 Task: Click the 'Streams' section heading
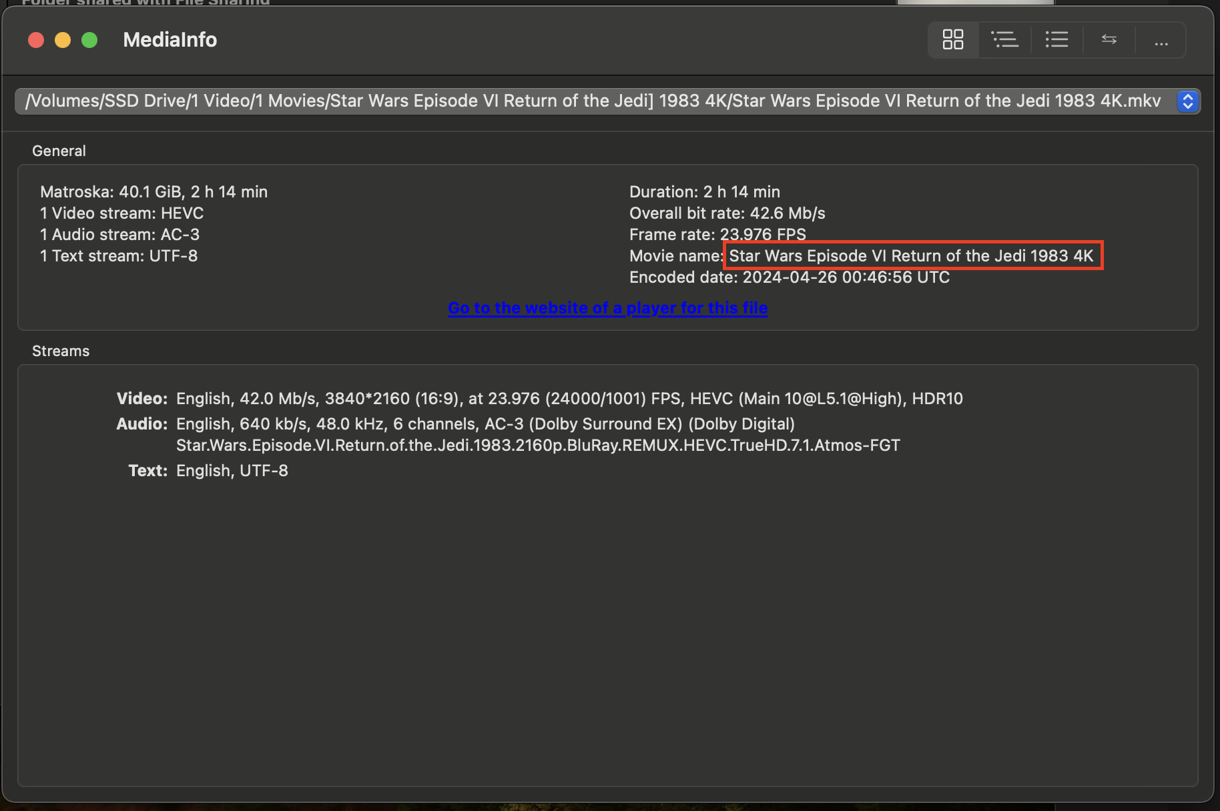[61, 351]
